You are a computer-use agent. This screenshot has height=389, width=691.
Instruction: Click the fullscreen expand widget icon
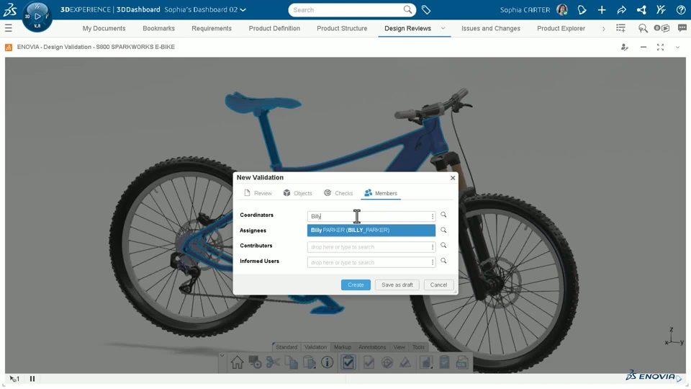point(660,48)
